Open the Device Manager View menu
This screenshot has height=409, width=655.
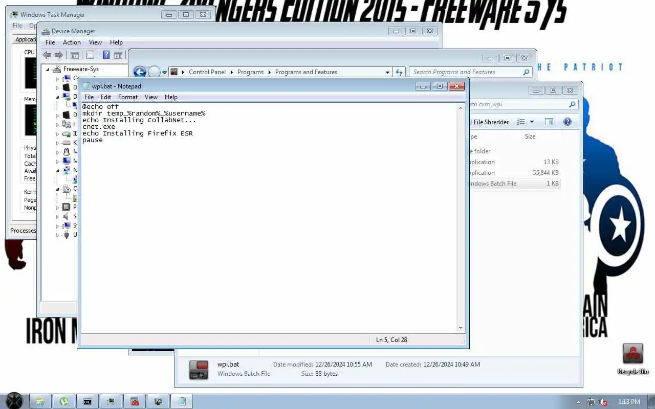click(95, 42)
